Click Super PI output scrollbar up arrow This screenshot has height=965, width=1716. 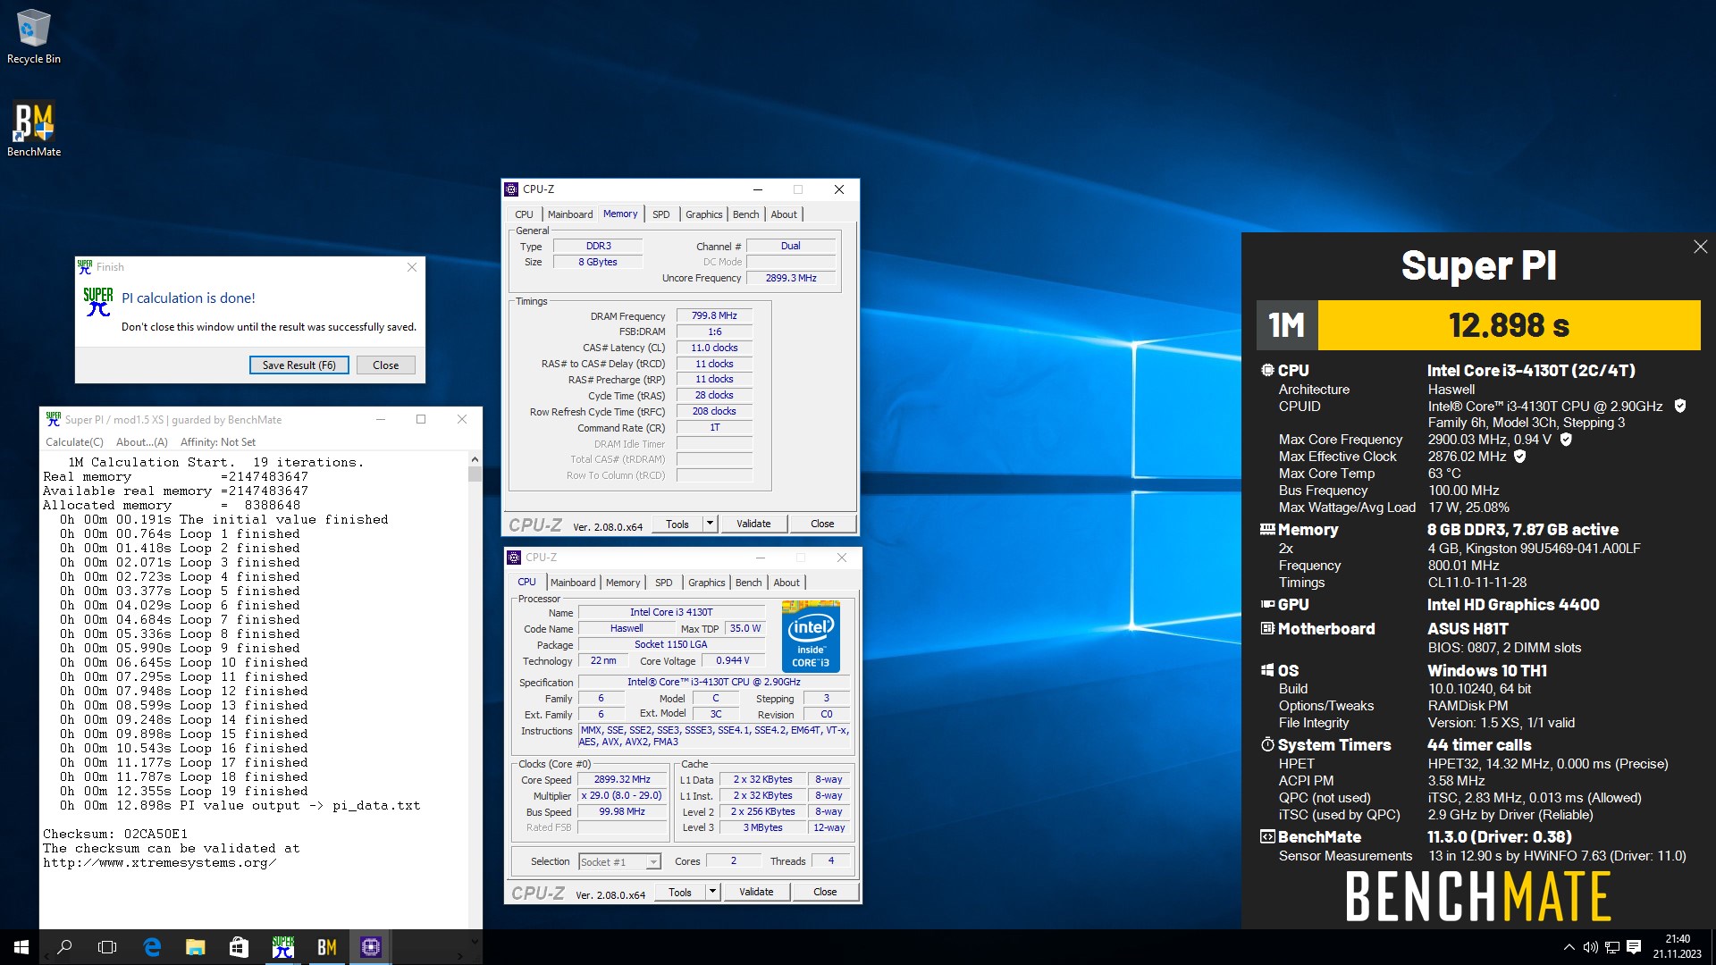coord(475,459)
